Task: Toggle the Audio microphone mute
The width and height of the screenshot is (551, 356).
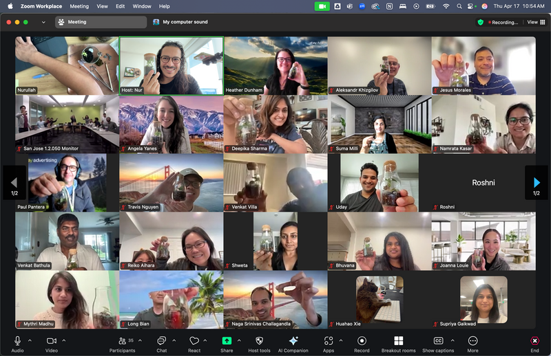Action: click(x=17, y=341)
